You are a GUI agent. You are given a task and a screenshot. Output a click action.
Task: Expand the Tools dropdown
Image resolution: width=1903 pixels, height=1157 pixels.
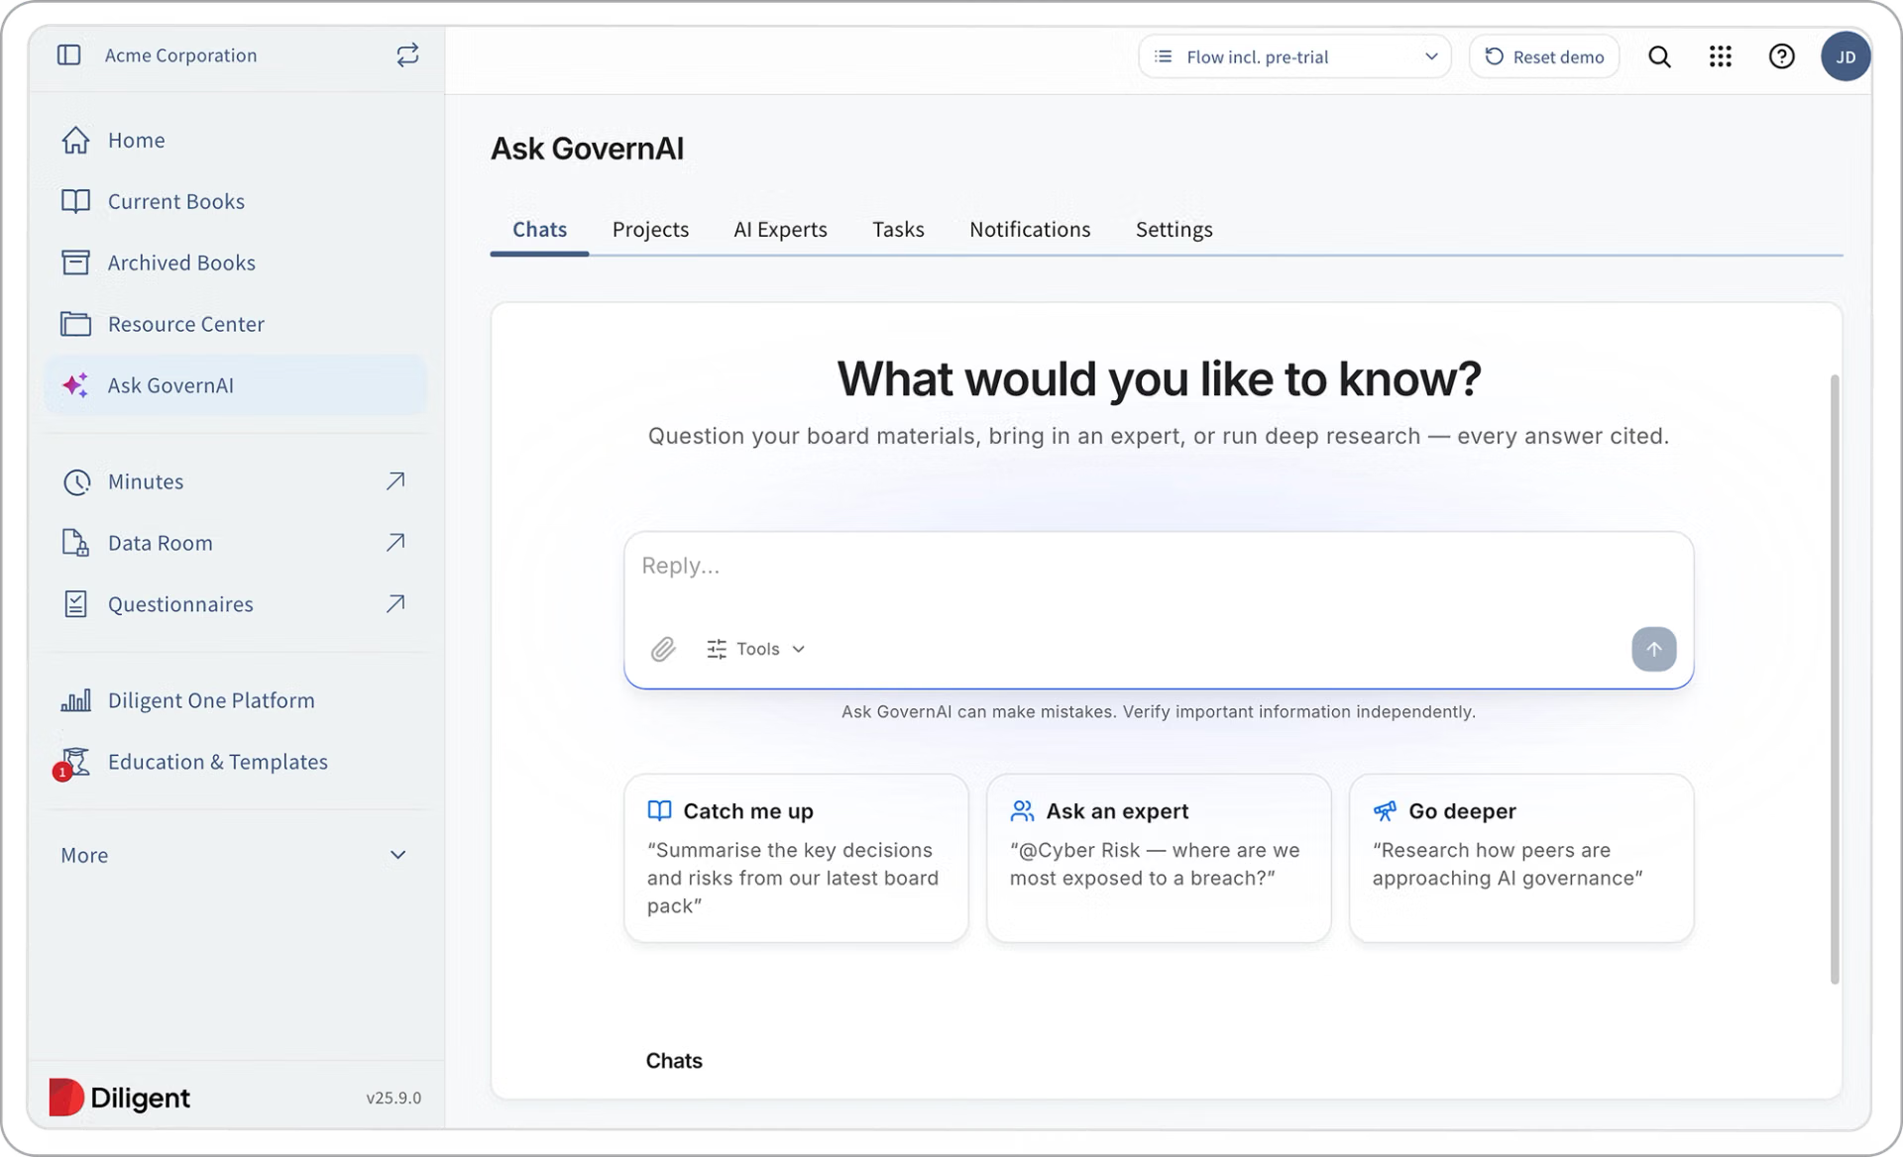click(x=756, y=650)
